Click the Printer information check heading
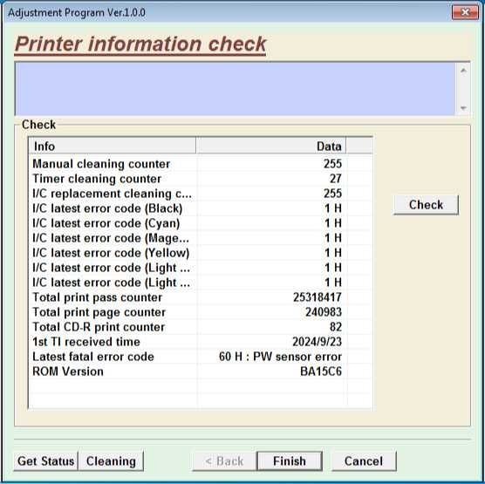Screen dimensions: 485x484 pos(140,44)
